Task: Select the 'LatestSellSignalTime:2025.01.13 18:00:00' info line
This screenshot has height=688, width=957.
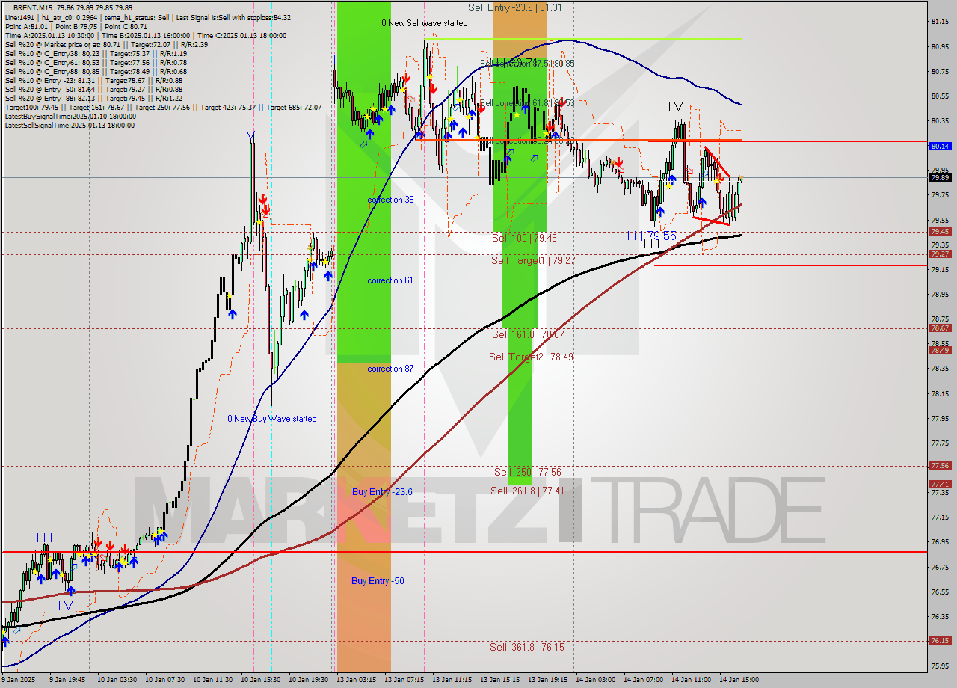Action: coord(70,126)
